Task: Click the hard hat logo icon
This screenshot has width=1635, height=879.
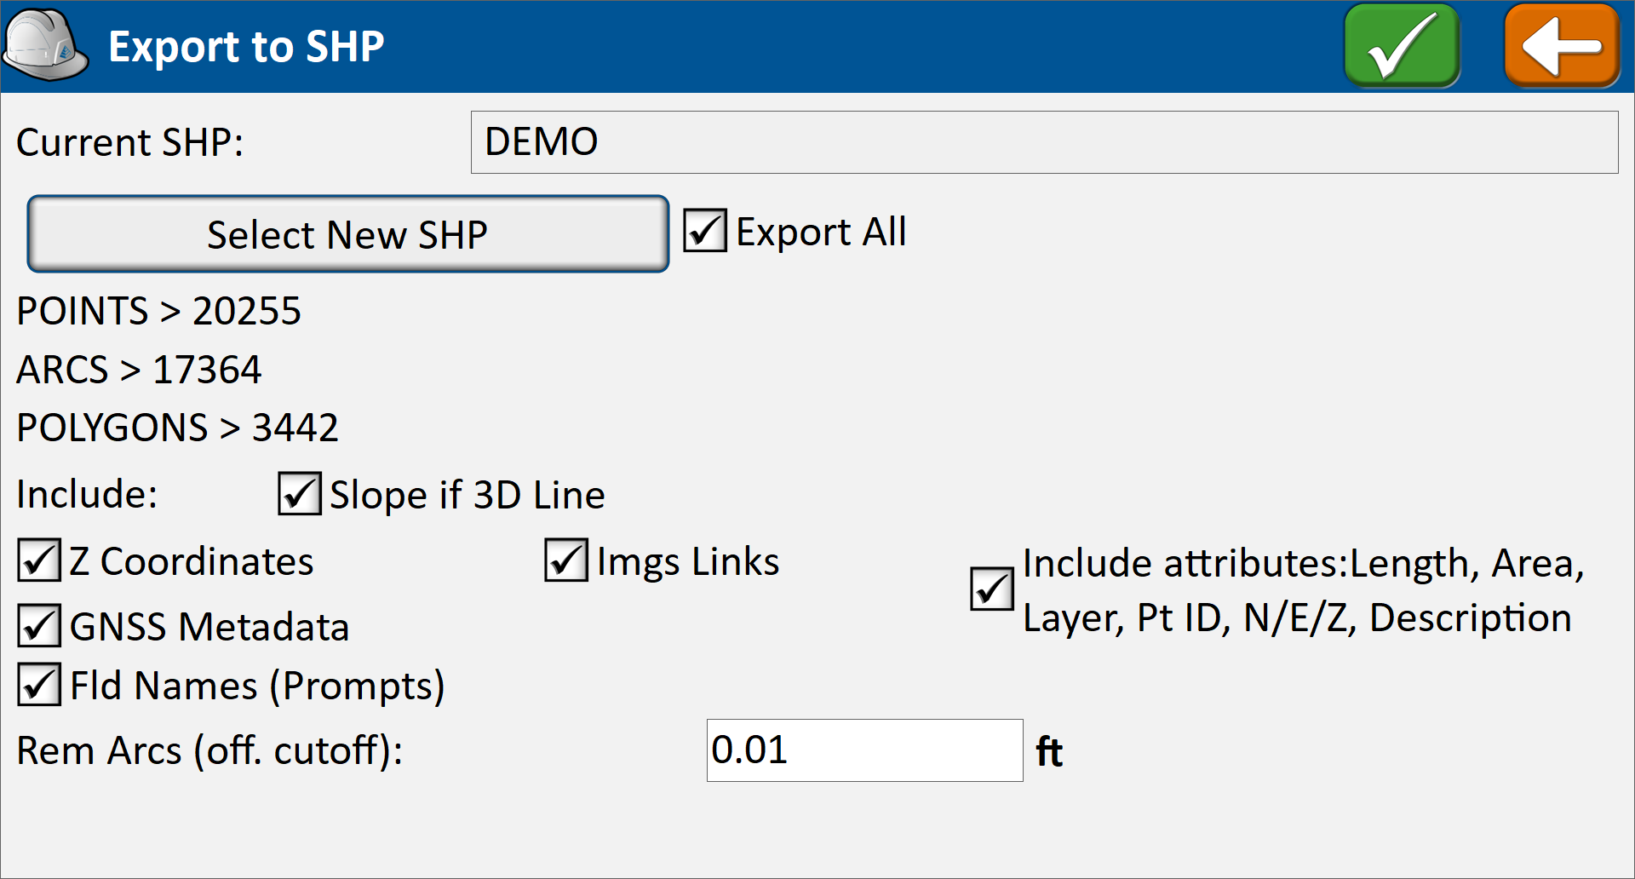Action: [45, 46]
